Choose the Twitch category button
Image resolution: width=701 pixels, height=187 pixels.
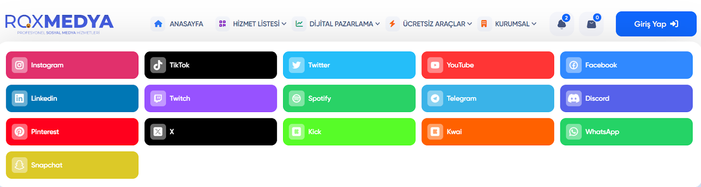point(210,99)
